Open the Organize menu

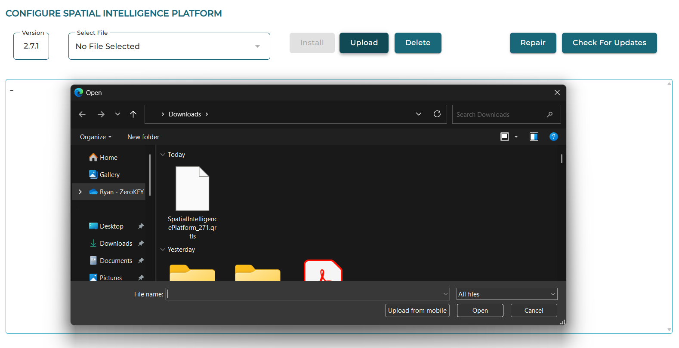click(96, 137)
